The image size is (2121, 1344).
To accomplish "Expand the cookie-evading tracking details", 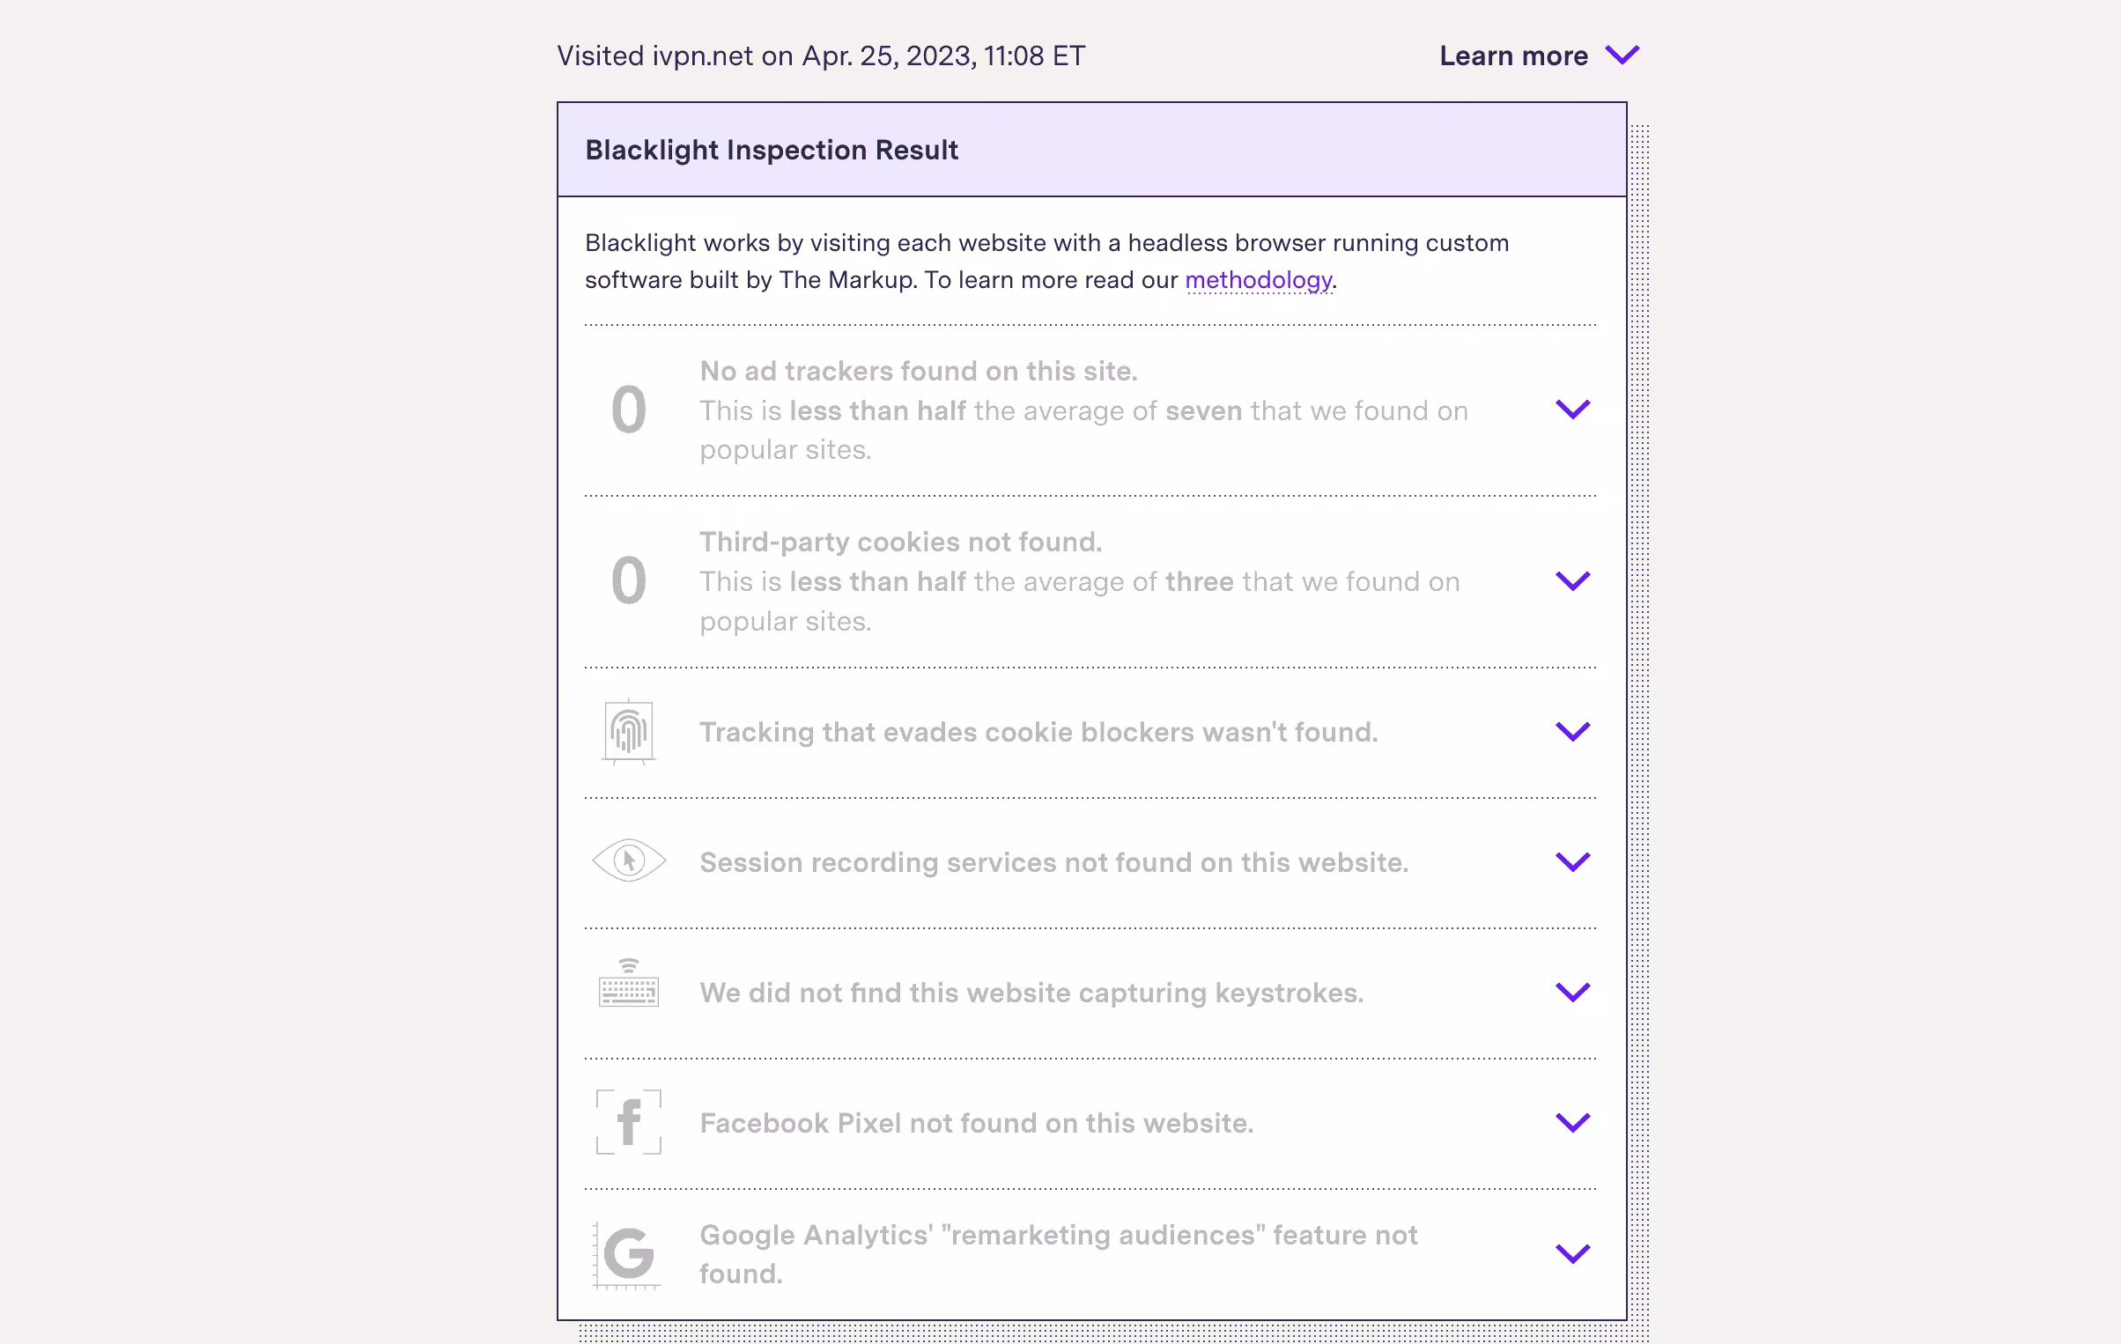I will (1573, 731).
